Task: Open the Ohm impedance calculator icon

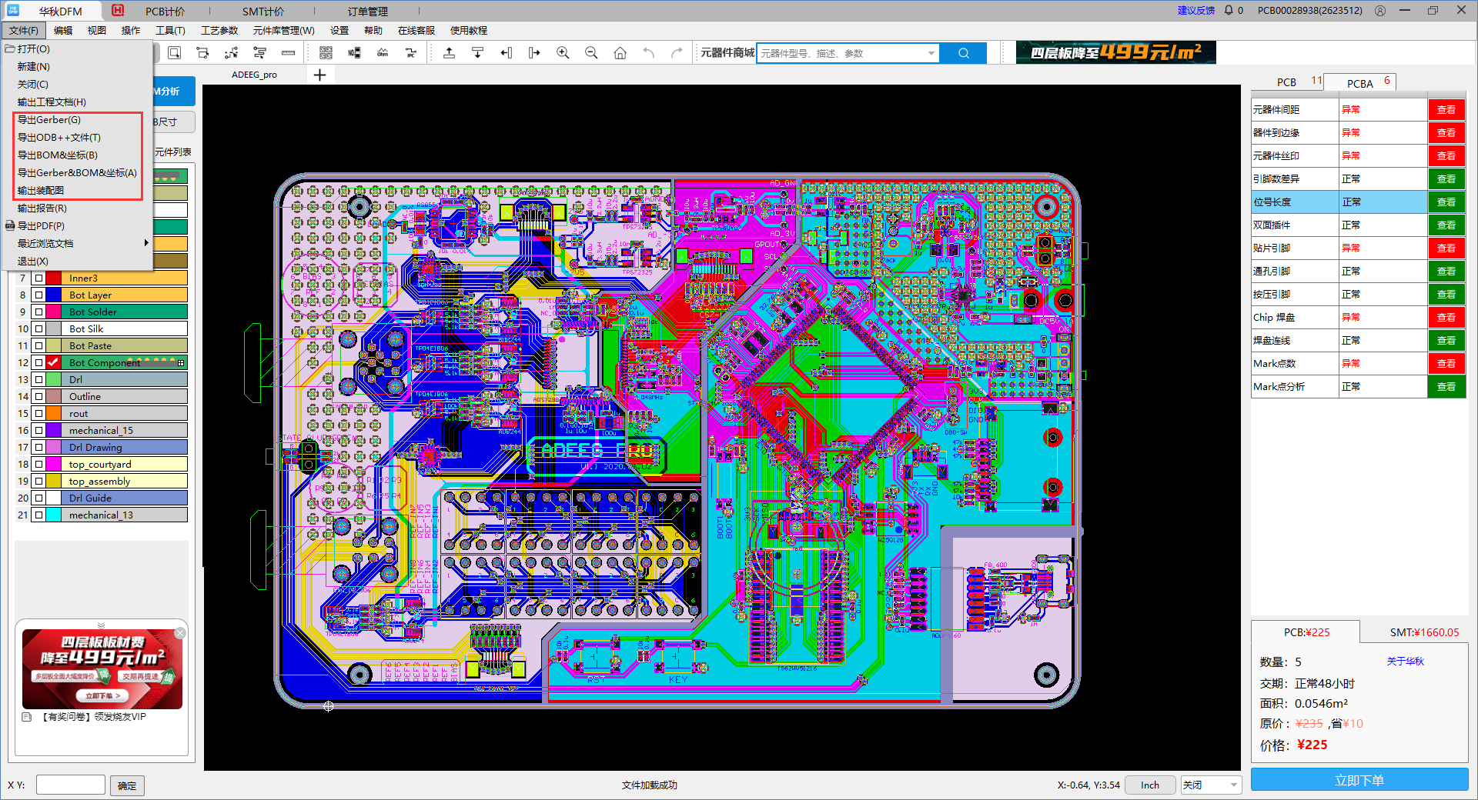Action: [383, 53]
